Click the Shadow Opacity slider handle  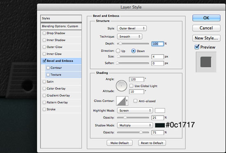[141, 132]
